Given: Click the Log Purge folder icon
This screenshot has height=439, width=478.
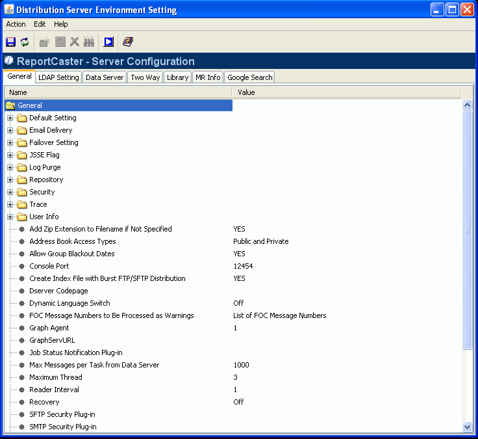Looking at the screenshot, I should pyautogui.click(x=22, y=168).
